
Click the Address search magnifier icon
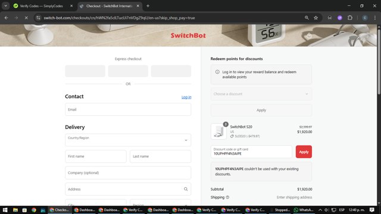[186, 189]
